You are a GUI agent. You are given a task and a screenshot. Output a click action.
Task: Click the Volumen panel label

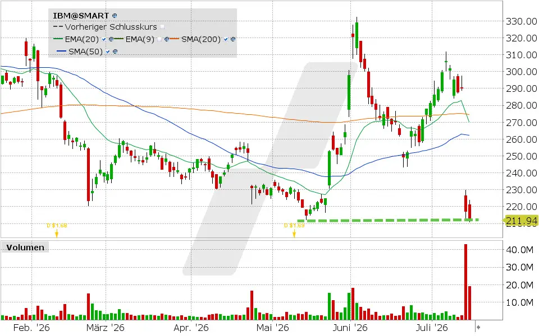click(x=25, y=247)
